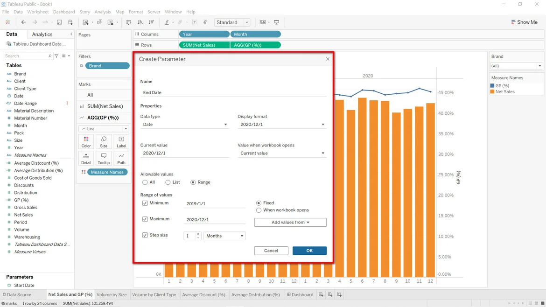Expand the Data type dropdown

(x=185, y=125)
